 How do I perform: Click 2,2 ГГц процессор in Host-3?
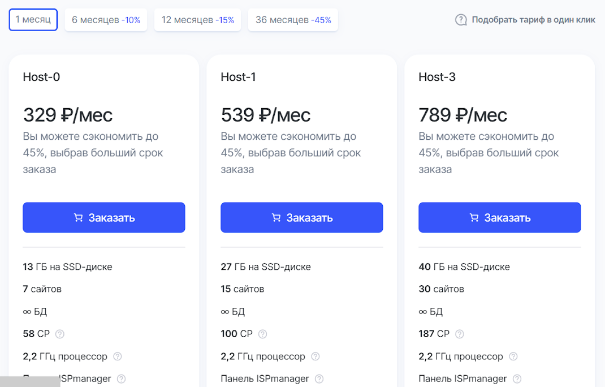461,356
